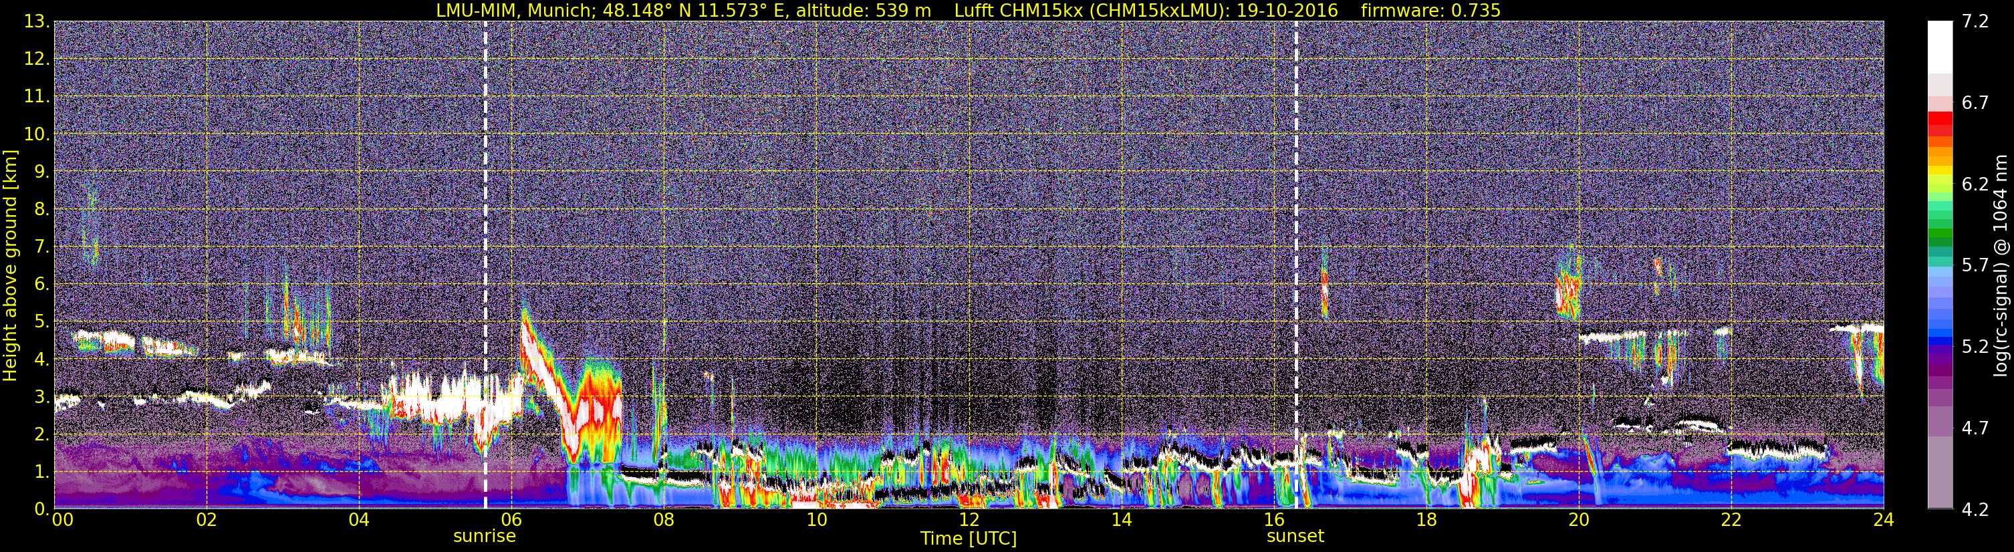The width and height of the screenshot is (2014, 552).
Task: Click the 6.7 value on the colorbar
Action: click(x=1975, y=103)
